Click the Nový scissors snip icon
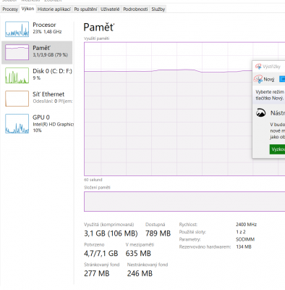285x290 pixels. [x=258, y=79]
